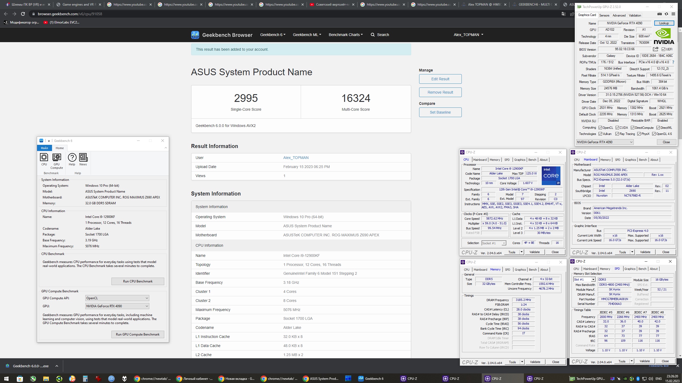Image resolution: width=682 pixels, height=383 pixels.
Task: Open the Slot #1 dropdown in CPU-Z SPD
Action: 584,280
